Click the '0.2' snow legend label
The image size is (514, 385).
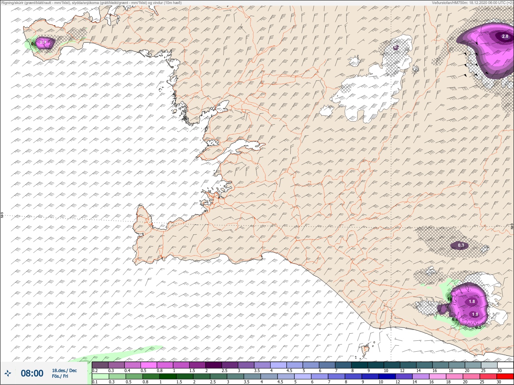click(x=95, y=371)
